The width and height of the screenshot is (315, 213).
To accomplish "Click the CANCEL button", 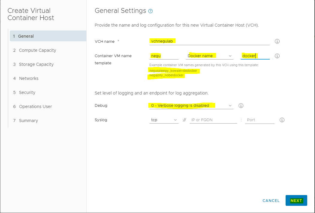I will [x=271, y=201].
